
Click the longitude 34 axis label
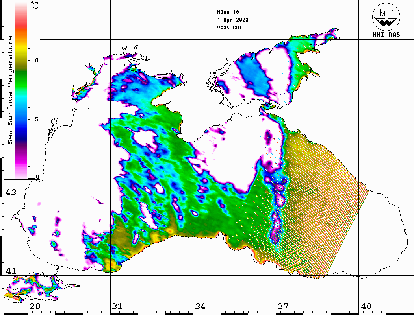200,306
